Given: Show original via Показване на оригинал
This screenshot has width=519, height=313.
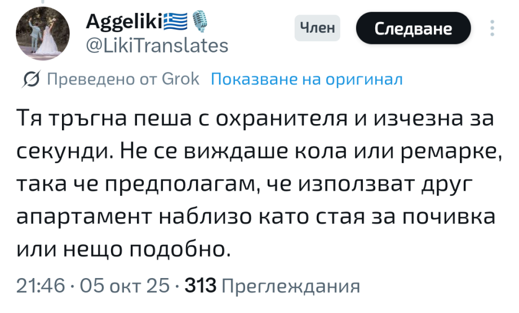Looking at the screenshot, I should 307,79.
